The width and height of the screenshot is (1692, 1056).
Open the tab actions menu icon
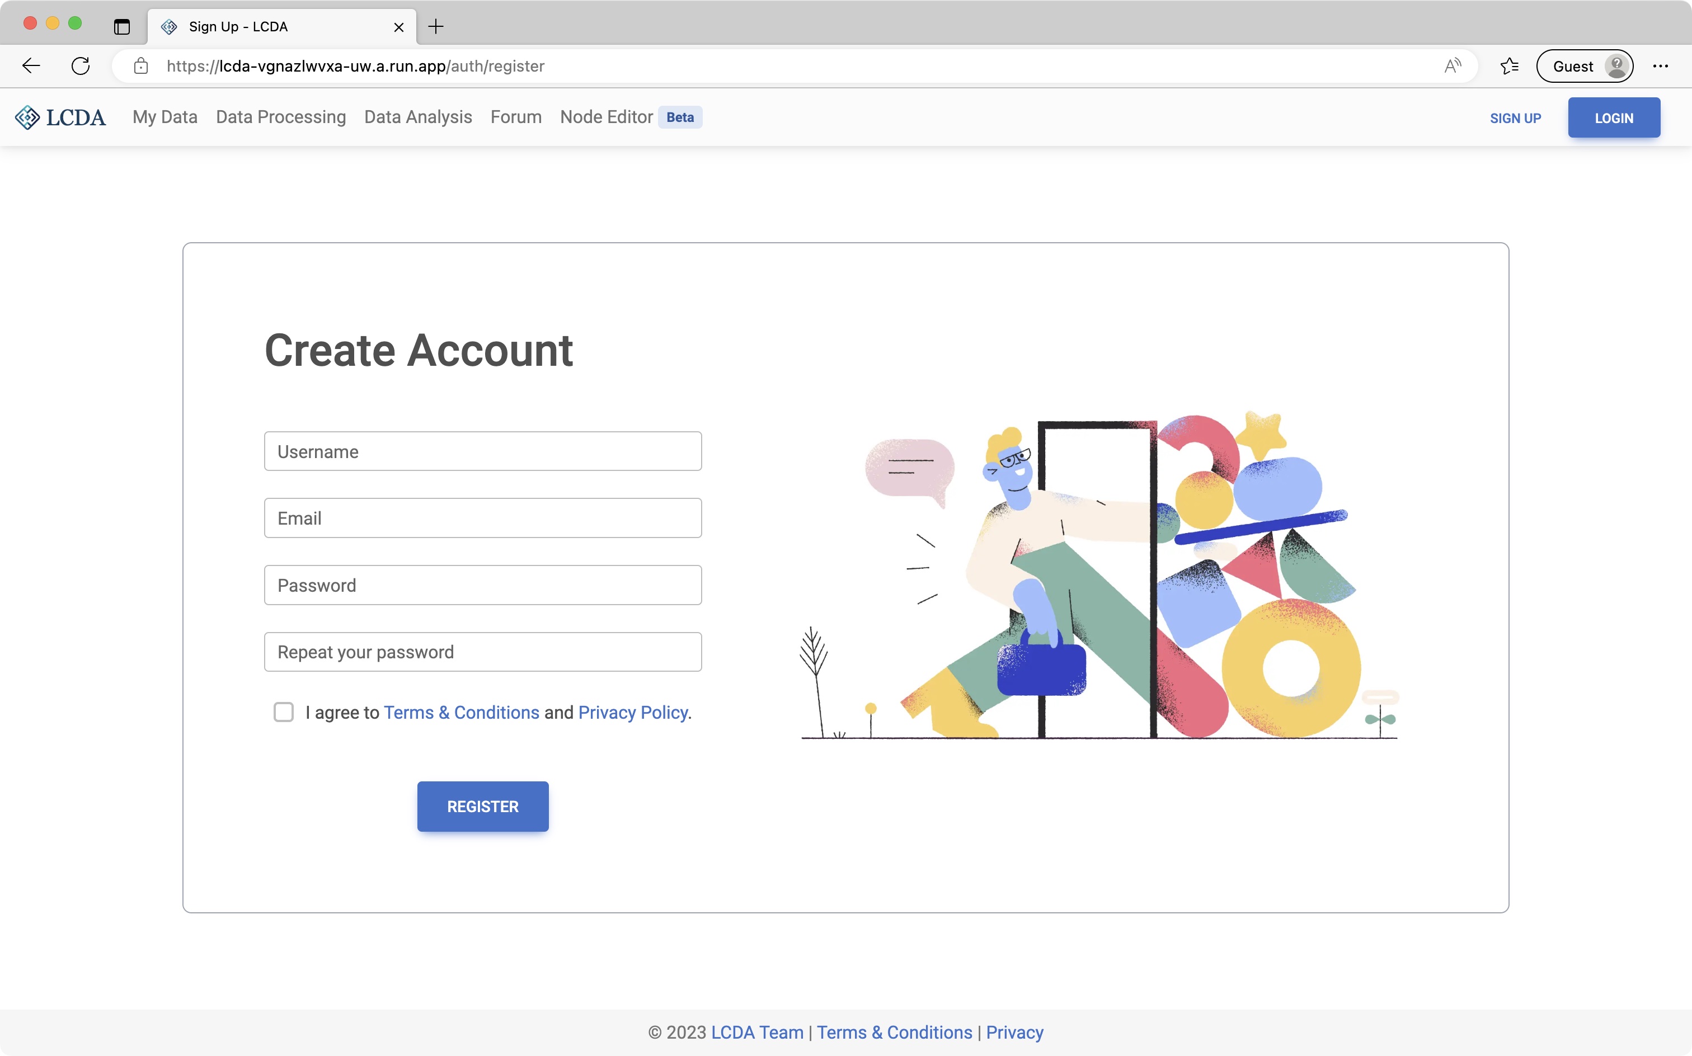pos(121,26)
